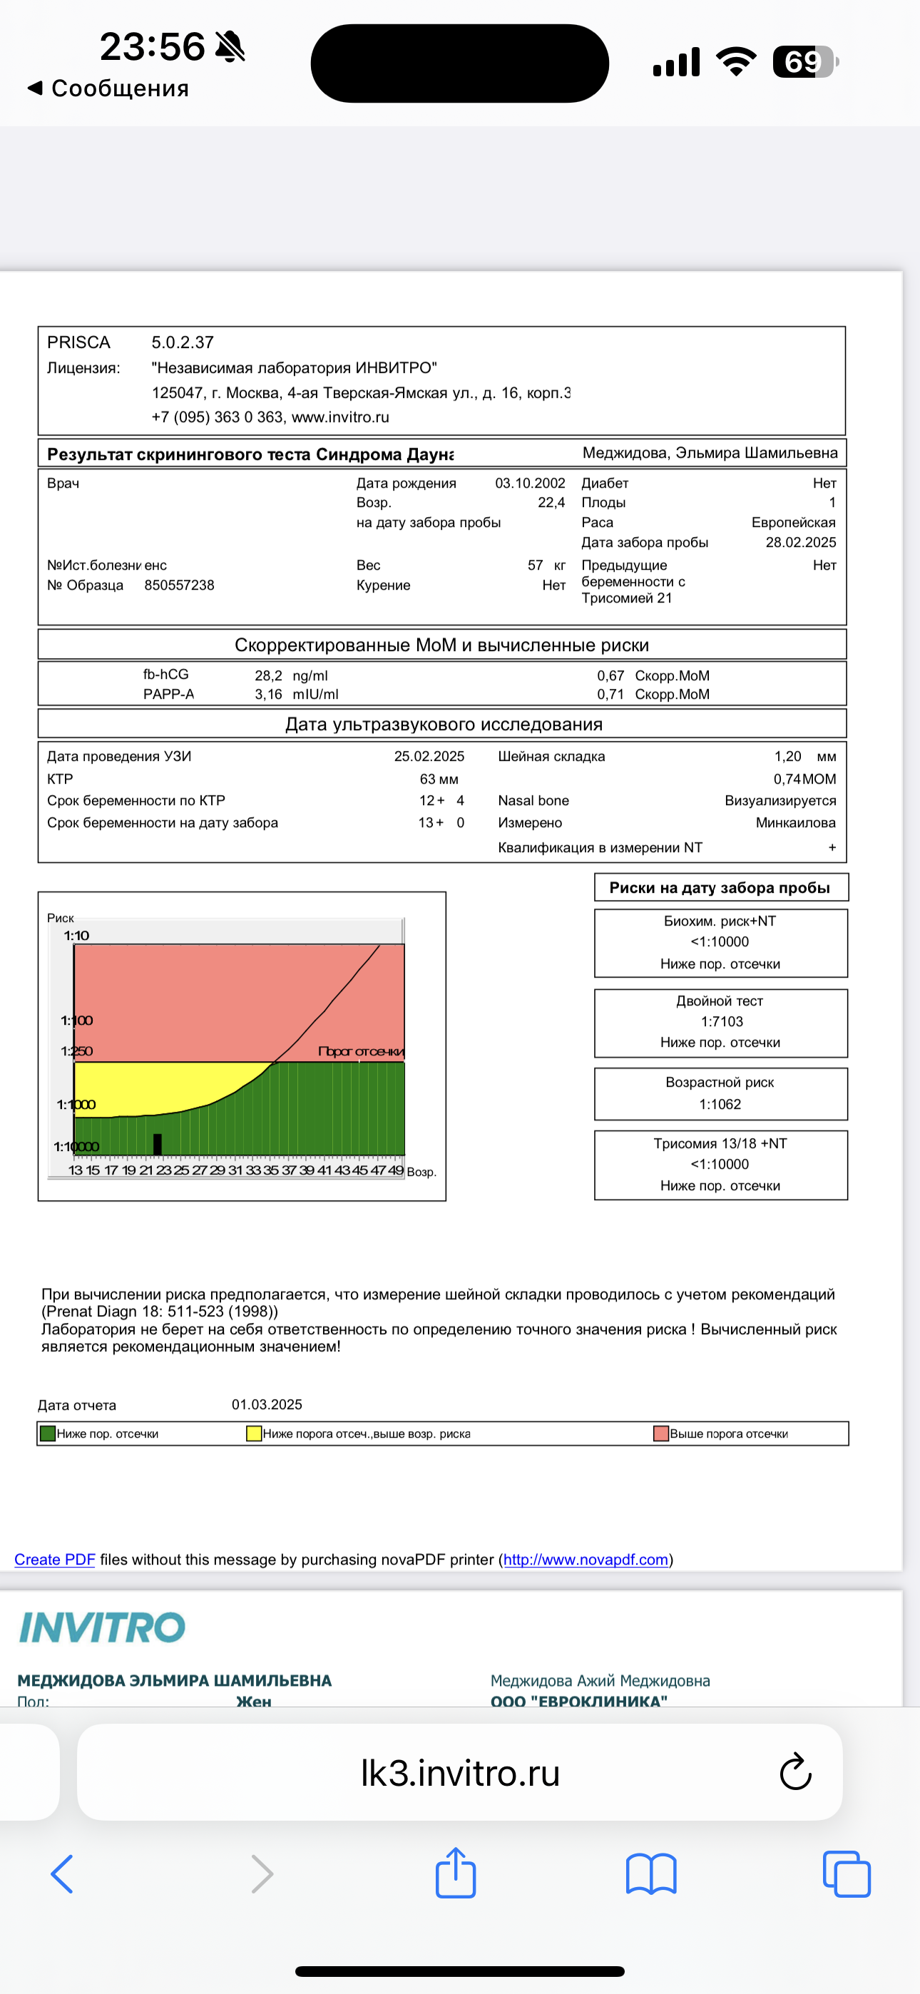Image resolution: width=920 pixels, height=1994 pixels.
Task: Click the yellow legend swatch square
Action: coord(253,1433)
